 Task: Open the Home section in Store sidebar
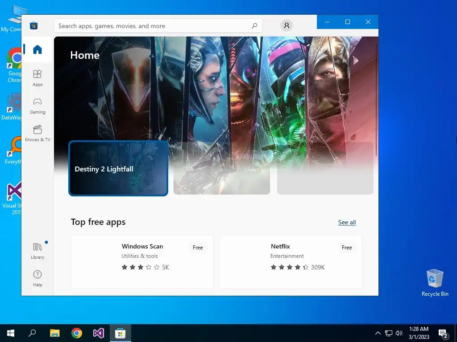click(x=37, y=49)
